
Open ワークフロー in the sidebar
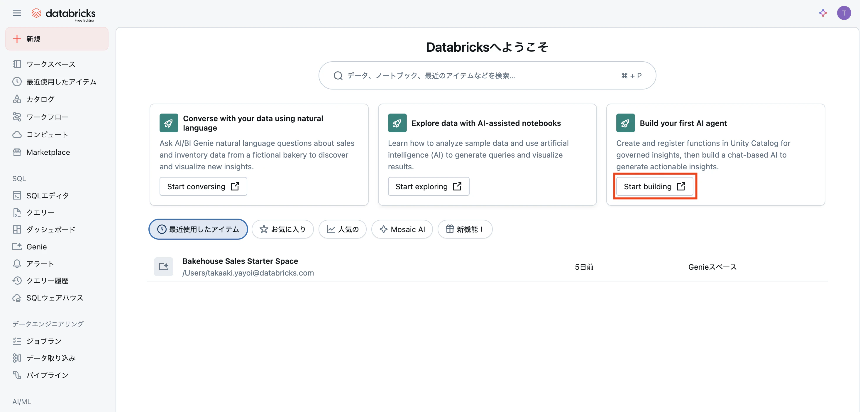click(48, 117)
